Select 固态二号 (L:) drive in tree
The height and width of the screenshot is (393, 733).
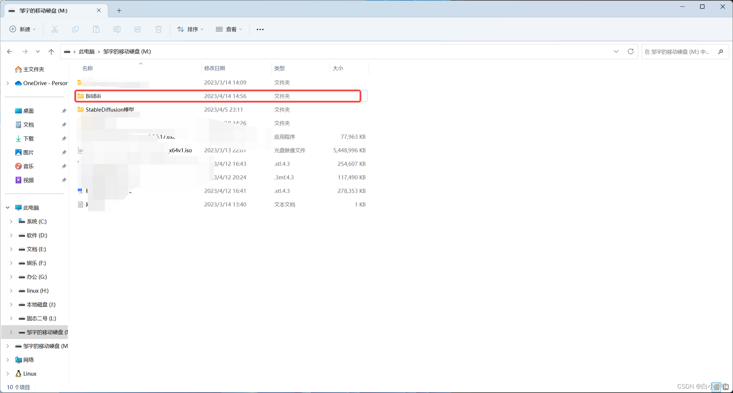(x=37, y=319)
